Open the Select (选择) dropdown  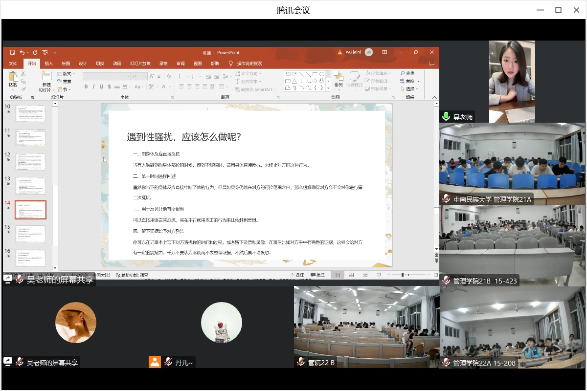coord(409,89)
